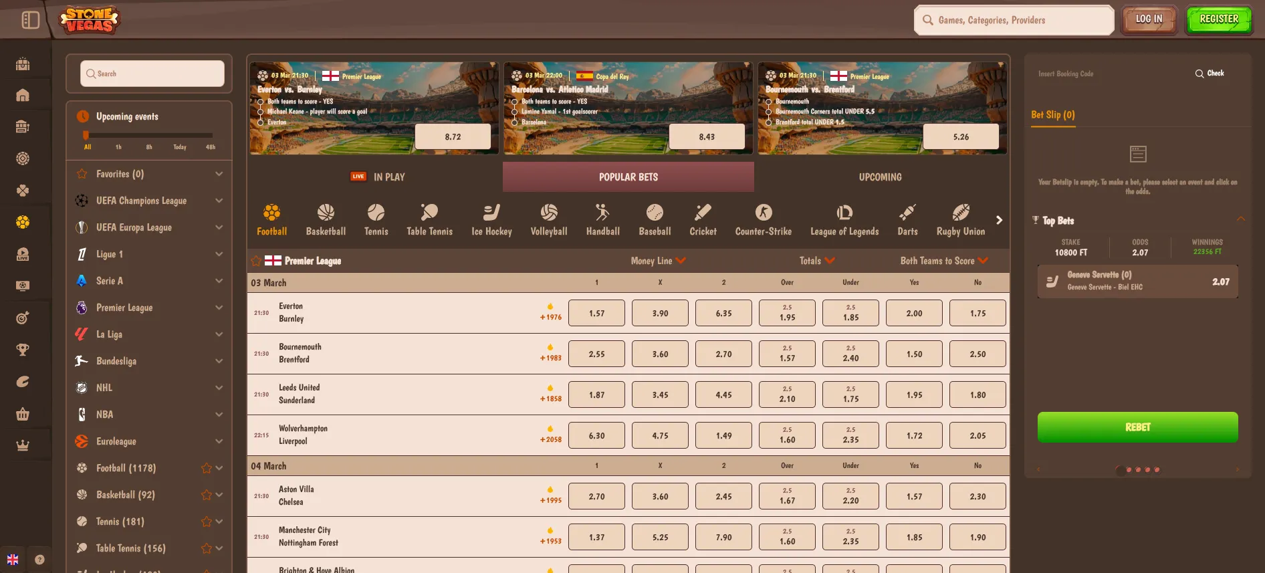The width and height of the screenshot is (1265, 573).
Task: Click the green REGISTER button
Action: pyautogui.click(x=1218, y=20)
